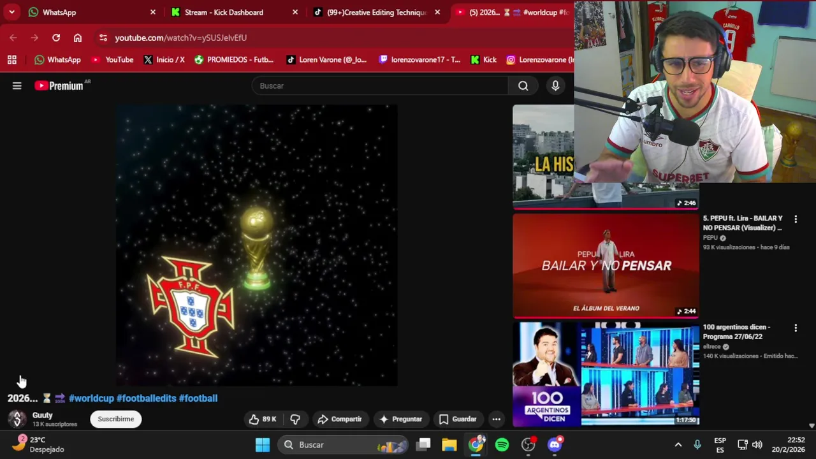Open the Inicio / X bookmark

click(x=164, y=60)
